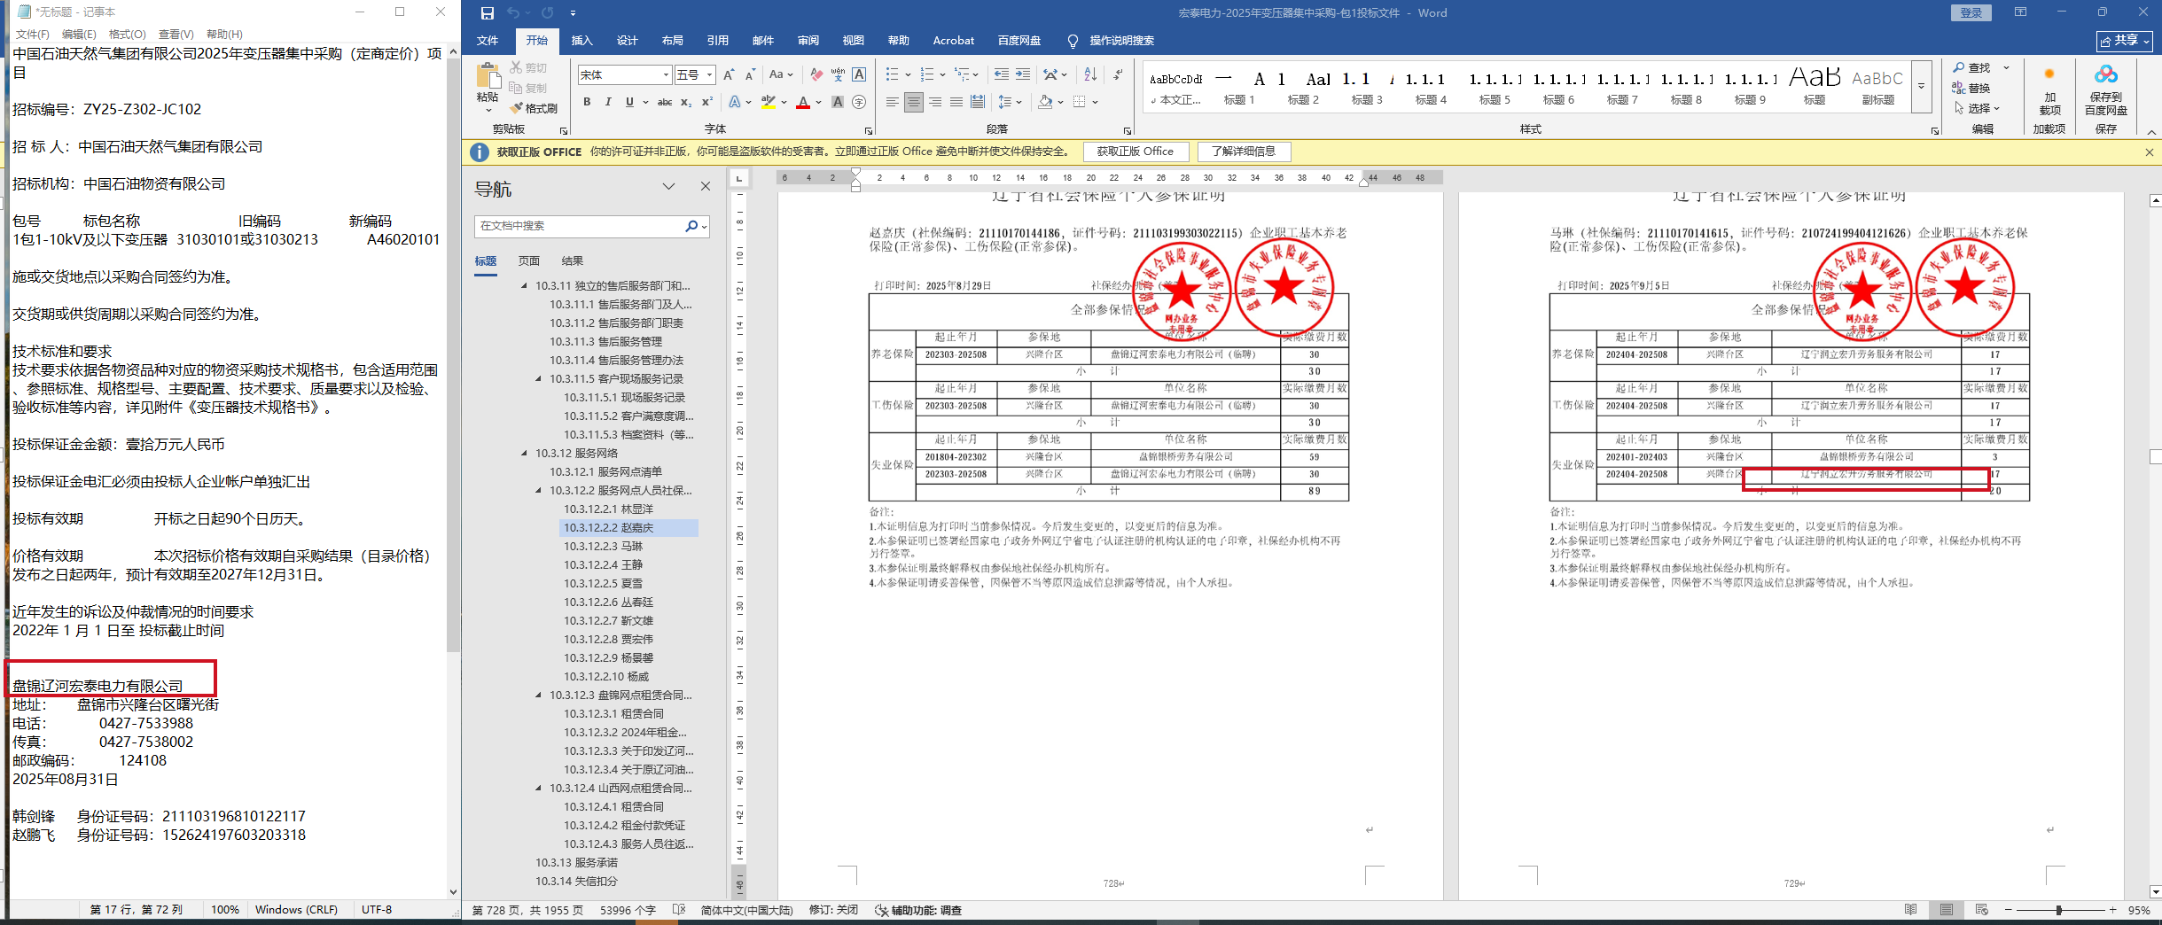Open the 选择 dropdown in editing group

(x=1978, y=108)
